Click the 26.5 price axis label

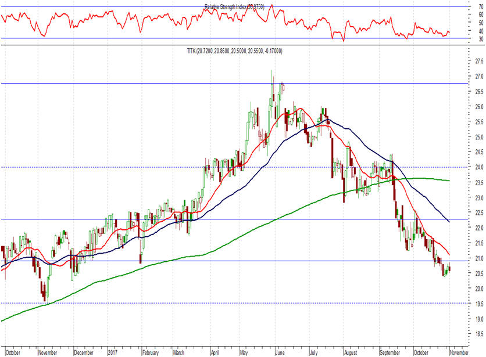tap(479, 92)
